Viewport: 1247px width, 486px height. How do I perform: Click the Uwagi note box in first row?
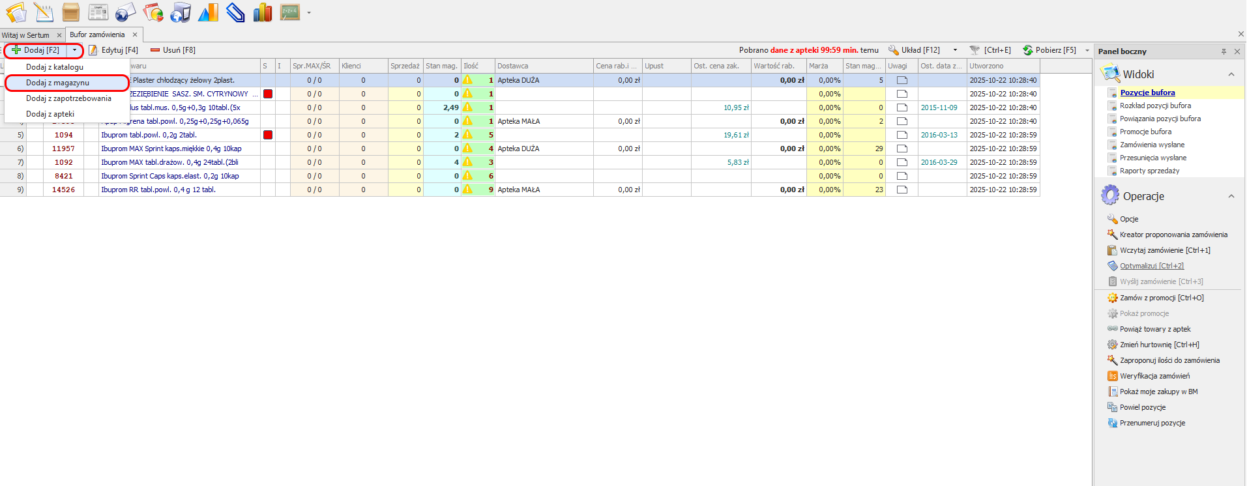pos(902,80)
